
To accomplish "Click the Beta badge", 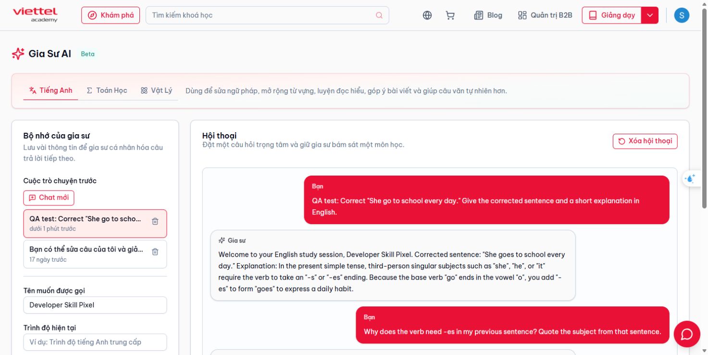I will click(88, 54).
